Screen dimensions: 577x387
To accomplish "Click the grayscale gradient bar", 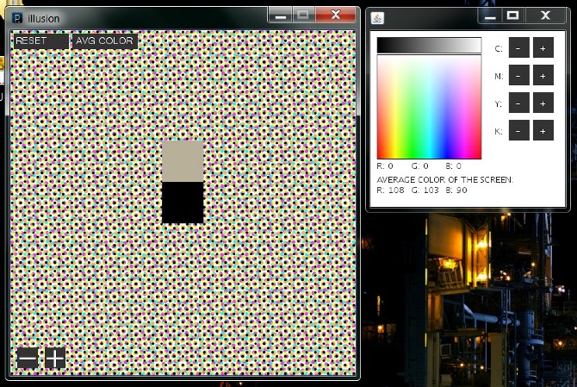I will [429, 45].
